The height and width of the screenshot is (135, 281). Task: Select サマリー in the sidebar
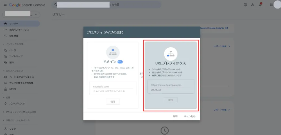click(x=20, y=24)
